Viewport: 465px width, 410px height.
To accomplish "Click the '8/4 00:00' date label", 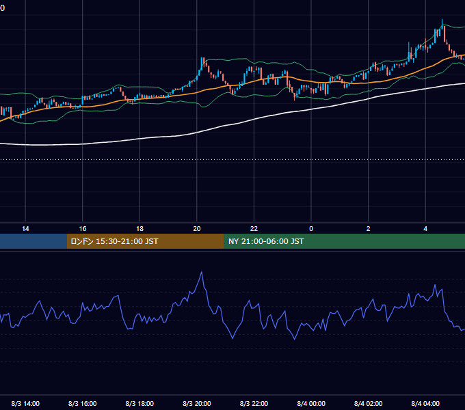I will point(311,403).
